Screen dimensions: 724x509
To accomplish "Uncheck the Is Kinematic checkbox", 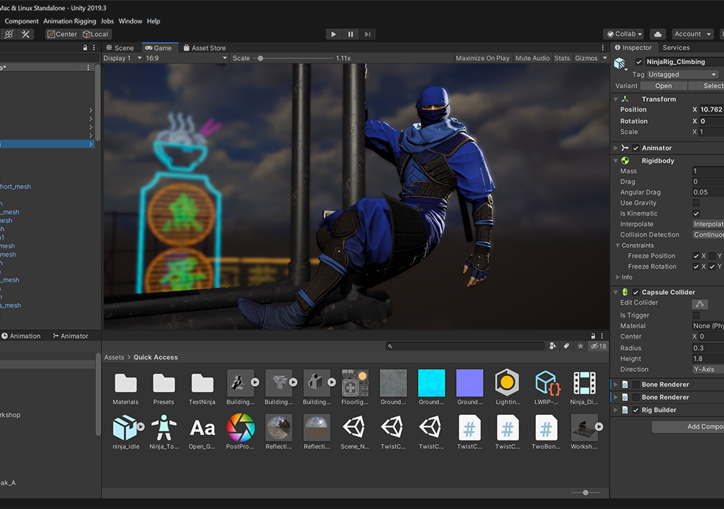I will click(x=696, y=214).
